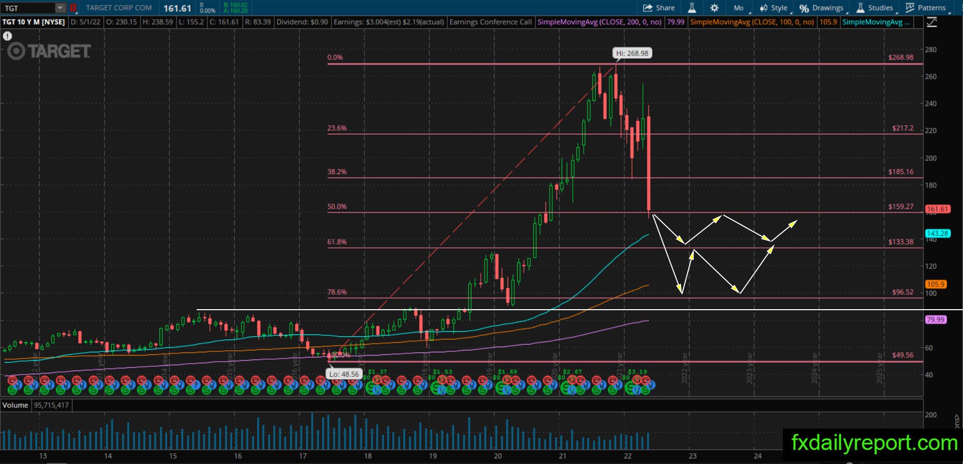Click the 'TGT 10 Y M [NYSE]' chart label
Viewport: 963px width, 464px height.
pyautogui.click(x=33, y=22)
